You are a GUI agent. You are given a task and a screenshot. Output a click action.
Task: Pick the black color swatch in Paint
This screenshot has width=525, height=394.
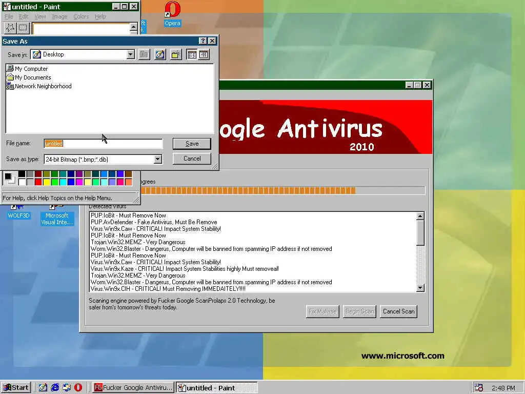(x=22, y=174)
